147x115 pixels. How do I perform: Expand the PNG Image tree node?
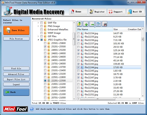click(38, 26)
